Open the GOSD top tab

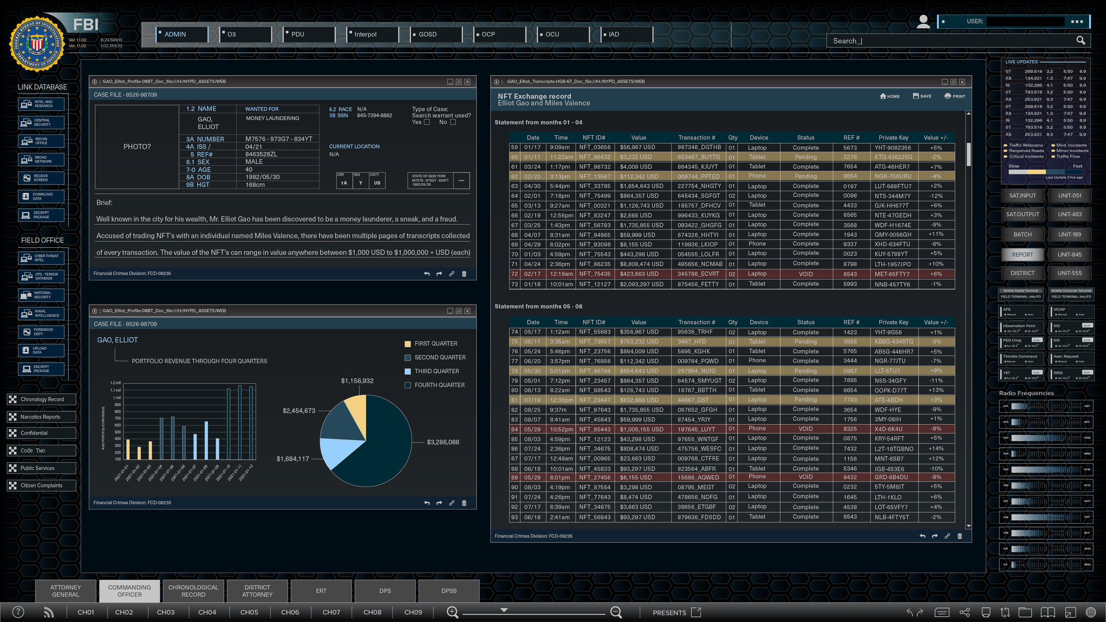click(436, 34)
